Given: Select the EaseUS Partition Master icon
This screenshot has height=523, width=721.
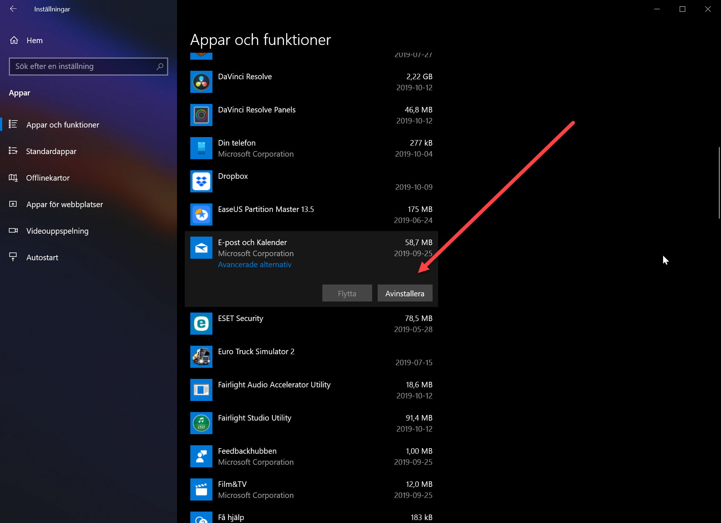Looking at the screenshot, I should pos(201,215).
